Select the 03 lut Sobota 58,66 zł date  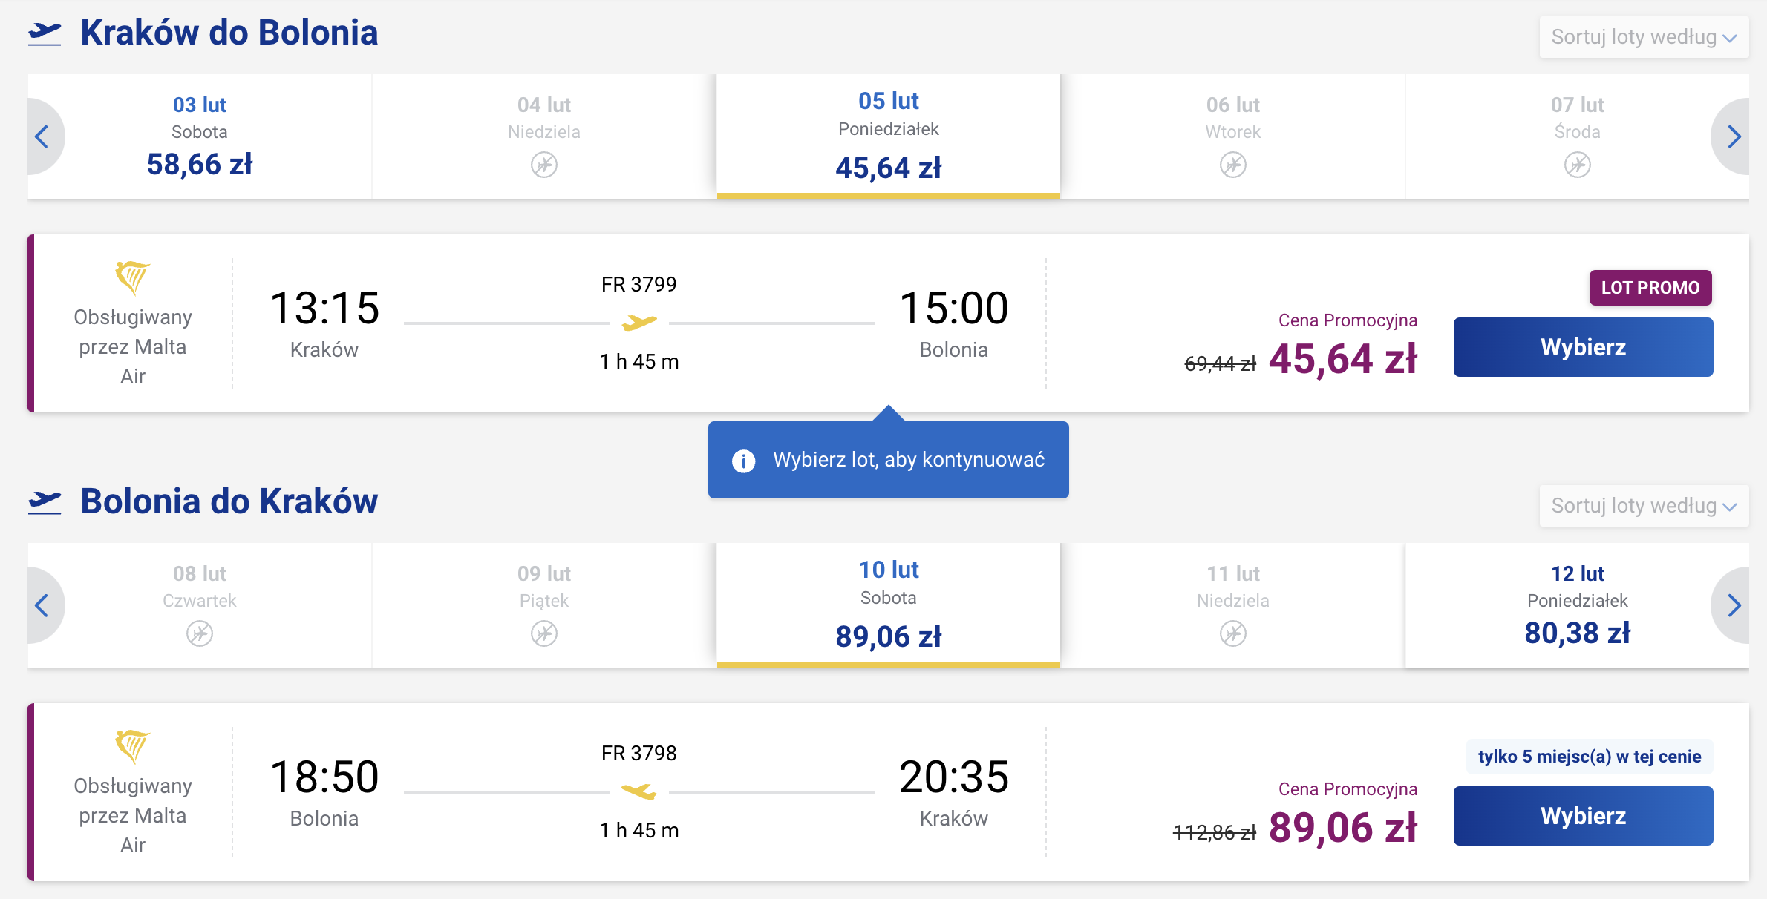[200, 136]
